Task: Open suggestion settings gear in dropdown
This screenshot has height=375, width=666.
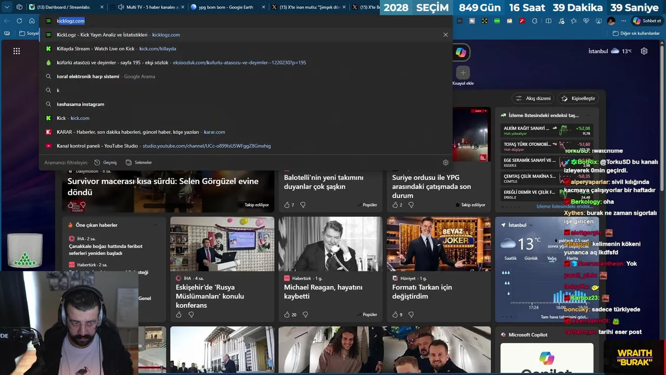Action: pos(445,162)
